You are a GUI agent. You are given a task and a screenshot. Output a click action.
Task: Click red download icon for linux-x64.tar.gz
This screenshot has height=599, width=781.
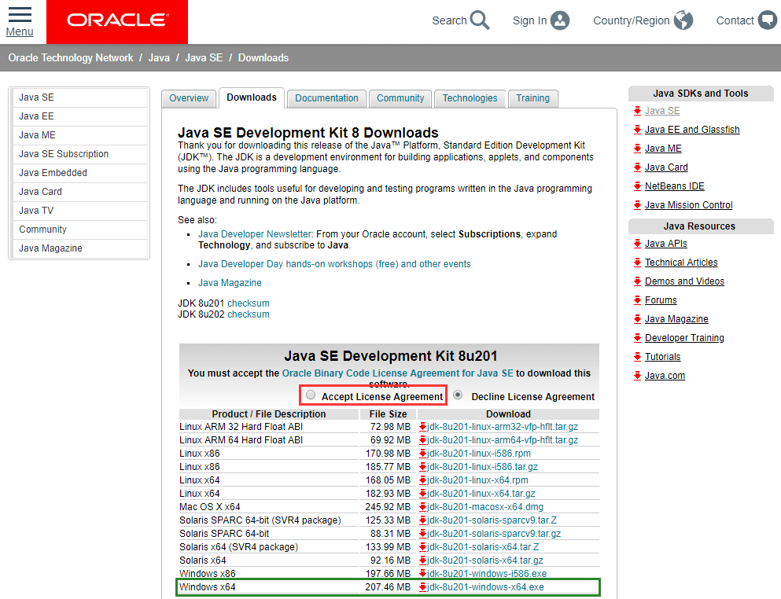422,494
